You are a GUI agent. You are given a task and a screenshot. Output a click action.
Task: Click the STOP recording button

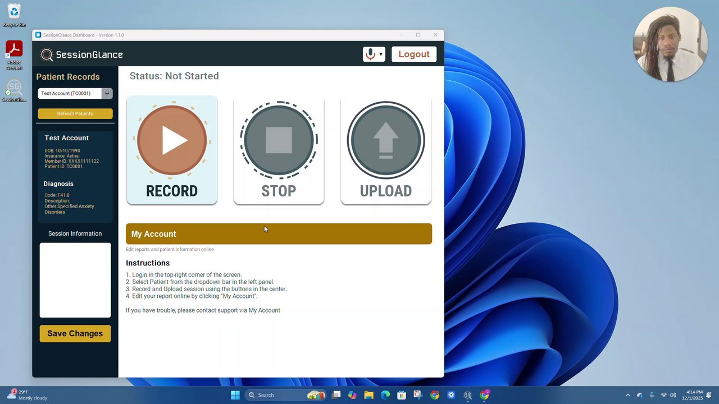[279, 150]
